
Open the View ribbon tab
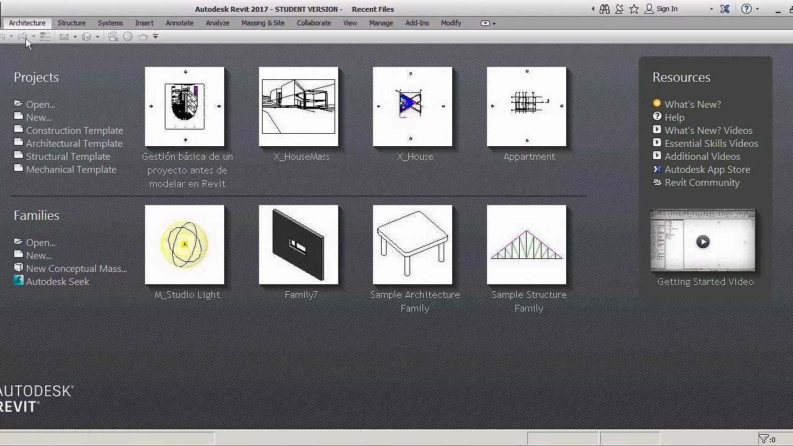[x=350, y=23]
